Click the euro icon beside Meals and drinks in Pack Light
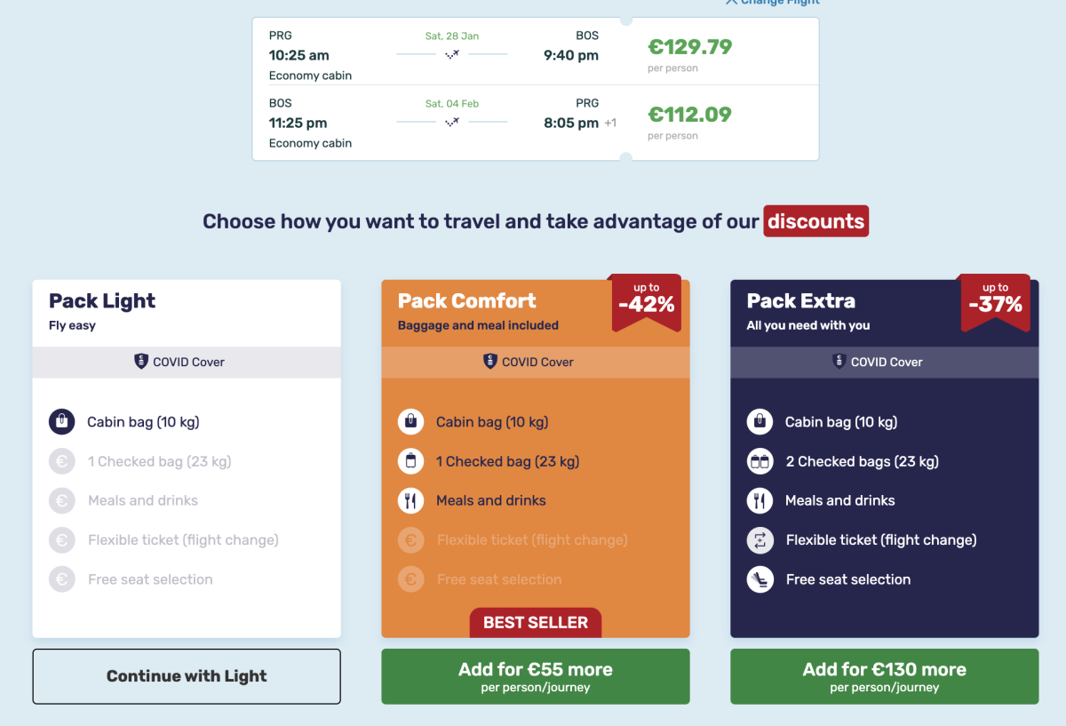Screen dimensions: 1066x726 [61, 500]
